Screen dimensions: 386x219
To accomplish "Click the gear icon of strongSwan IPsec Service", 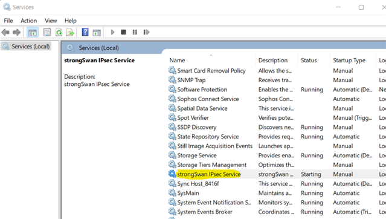I will click(172, 174).
